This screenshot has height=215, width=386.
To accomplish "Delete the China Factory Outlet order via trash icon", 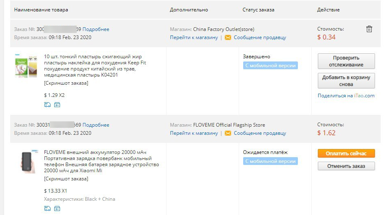I will tap(369, 29).
